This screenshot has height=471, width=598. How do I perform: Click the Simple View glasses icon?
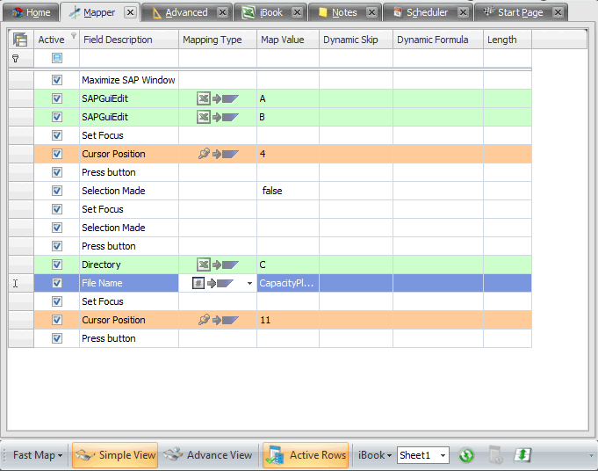tap(84, 455)
